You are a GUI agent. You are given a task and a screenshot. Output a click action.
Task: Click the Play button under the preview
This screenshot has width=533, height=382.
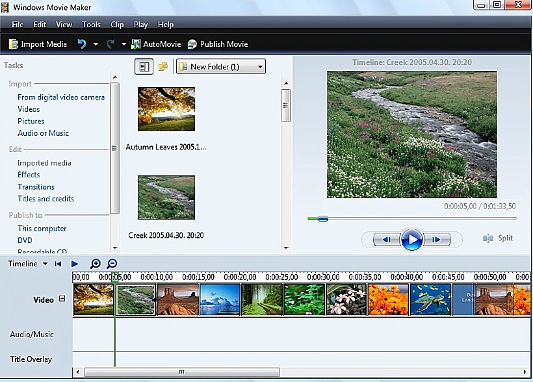click(413, 239)
